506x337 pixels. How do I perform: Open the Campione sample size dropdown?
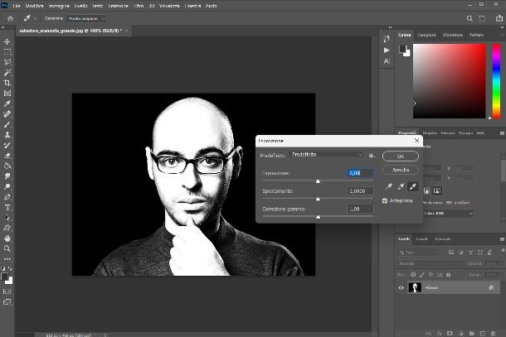tap(86, 19)
